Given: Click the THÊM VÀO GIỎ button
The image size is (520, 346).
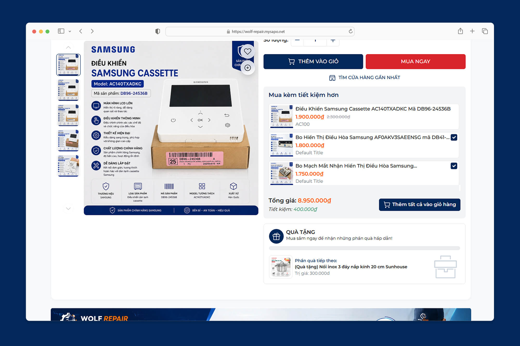Looking at the screenshot, I should pos(313,62).
